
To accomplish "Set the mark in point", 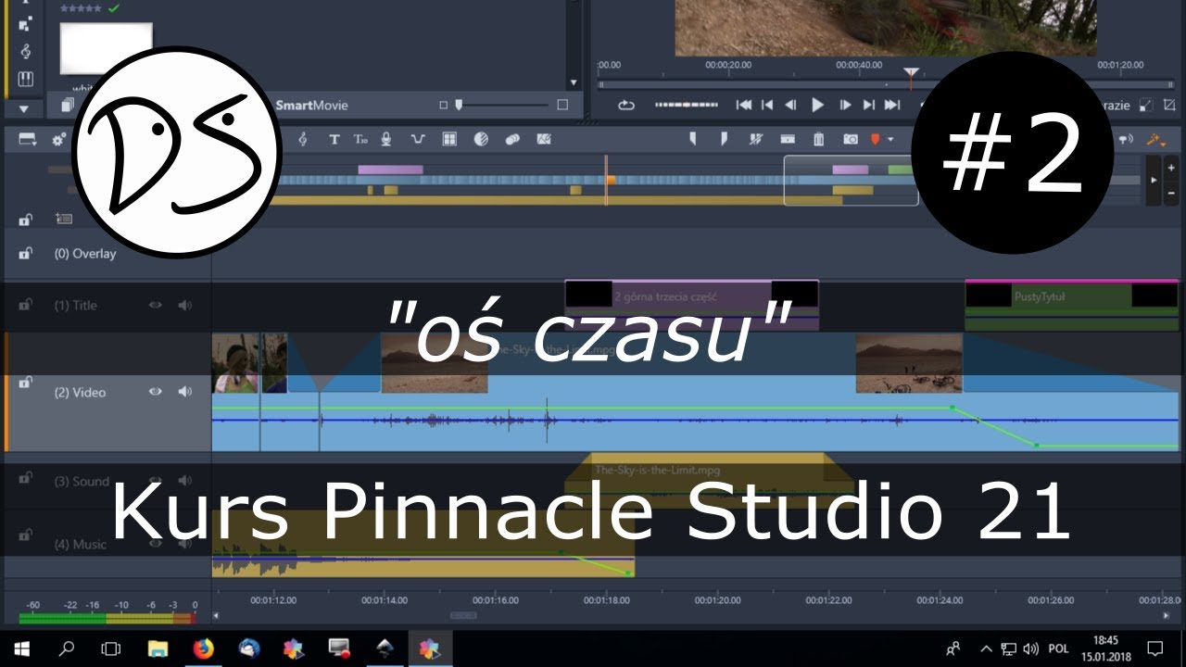I will click(x=692, y=139).
